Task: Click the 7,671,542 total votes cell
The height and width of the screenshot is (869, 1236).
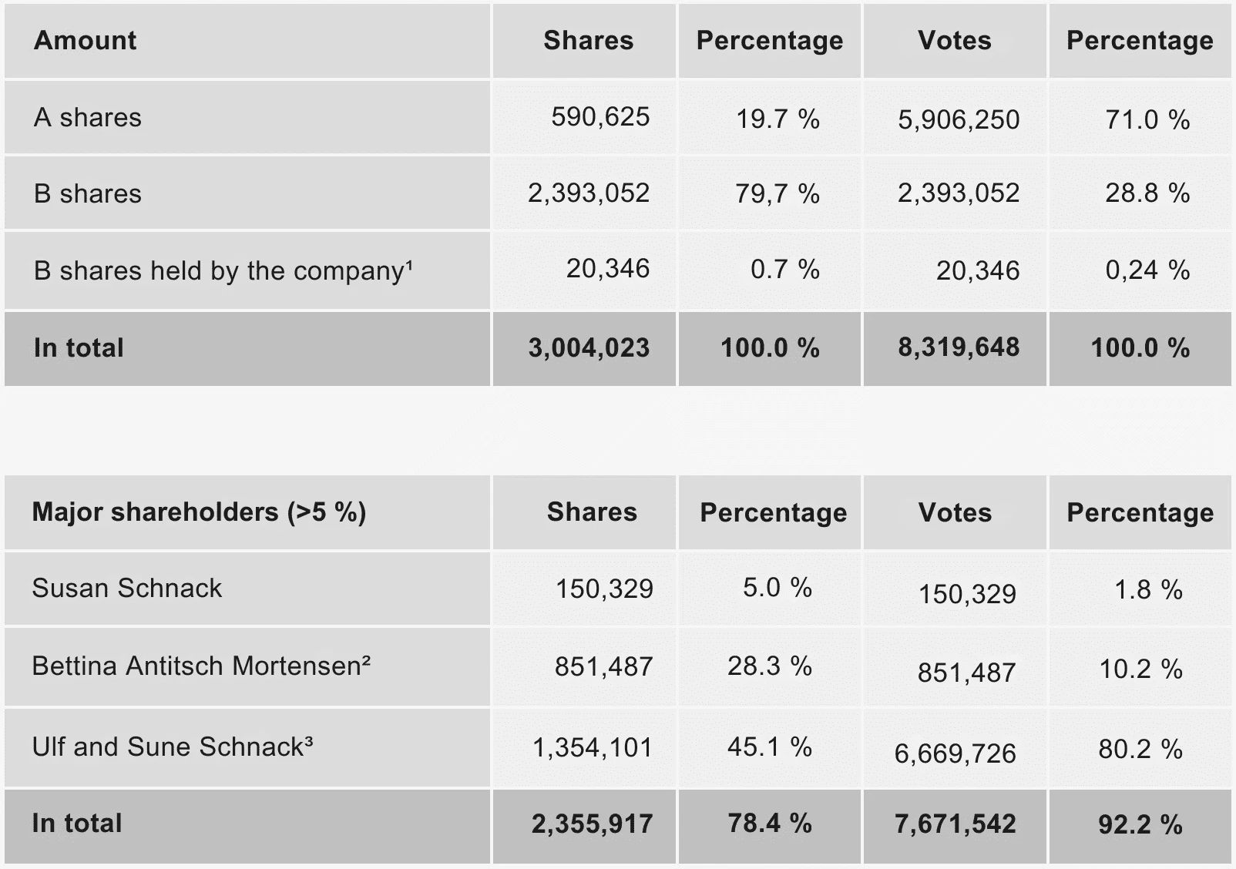Action: (x=956, y=824)
